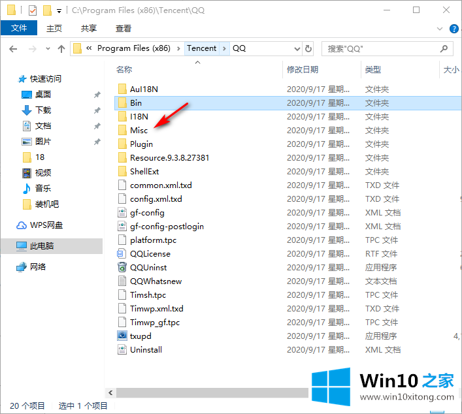Open 下载 in quick access
The height and width of the screenshot is (414, 462).
(x=43, y=110)
